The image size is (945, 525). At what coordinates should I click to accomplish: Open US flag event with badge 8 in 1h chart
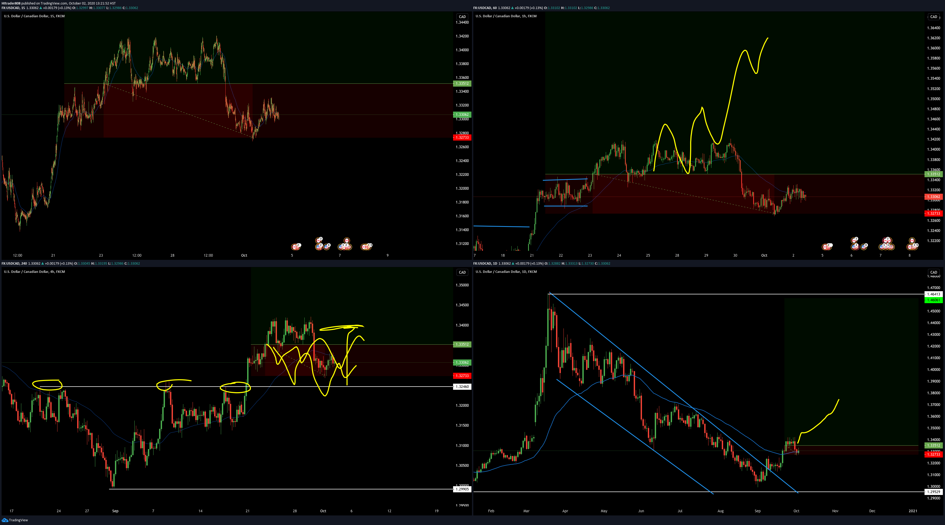point(864,247)
